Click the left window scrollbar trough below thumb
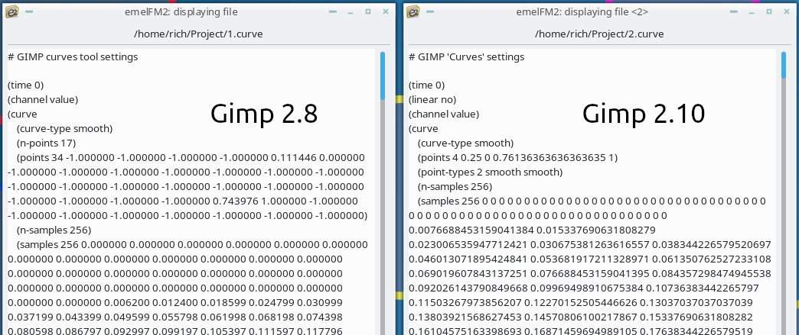 [x=383, y=217]
